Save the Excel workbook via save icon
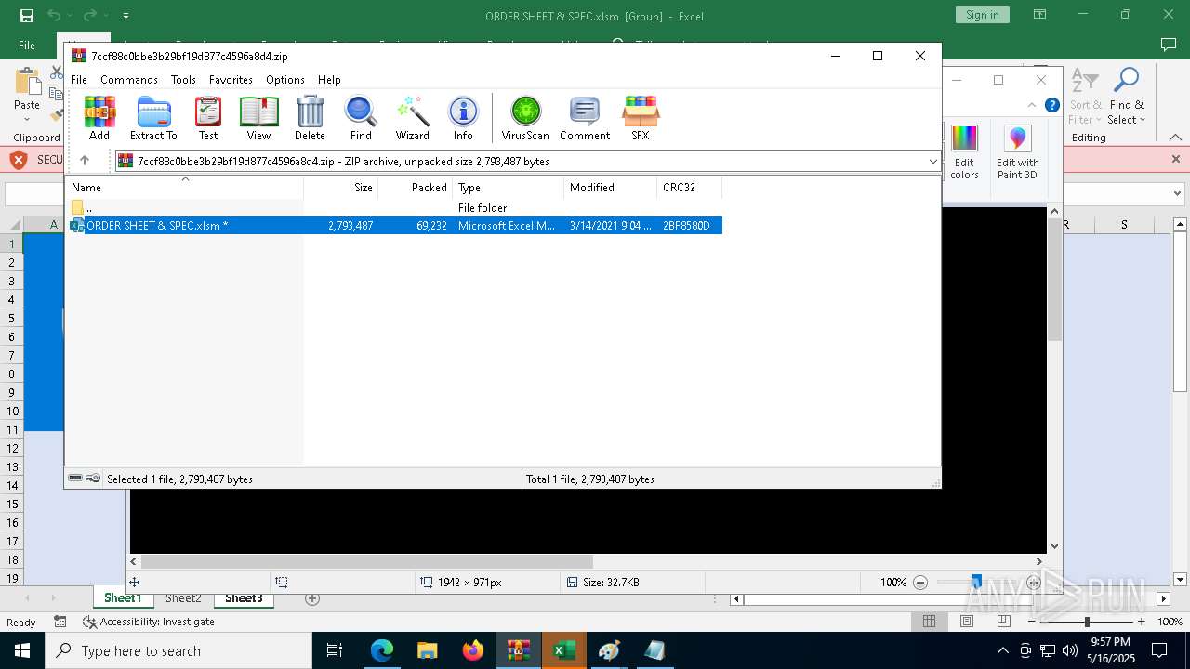The height and width of the screenshot is (669, 1190). click(x=27, y=15)
